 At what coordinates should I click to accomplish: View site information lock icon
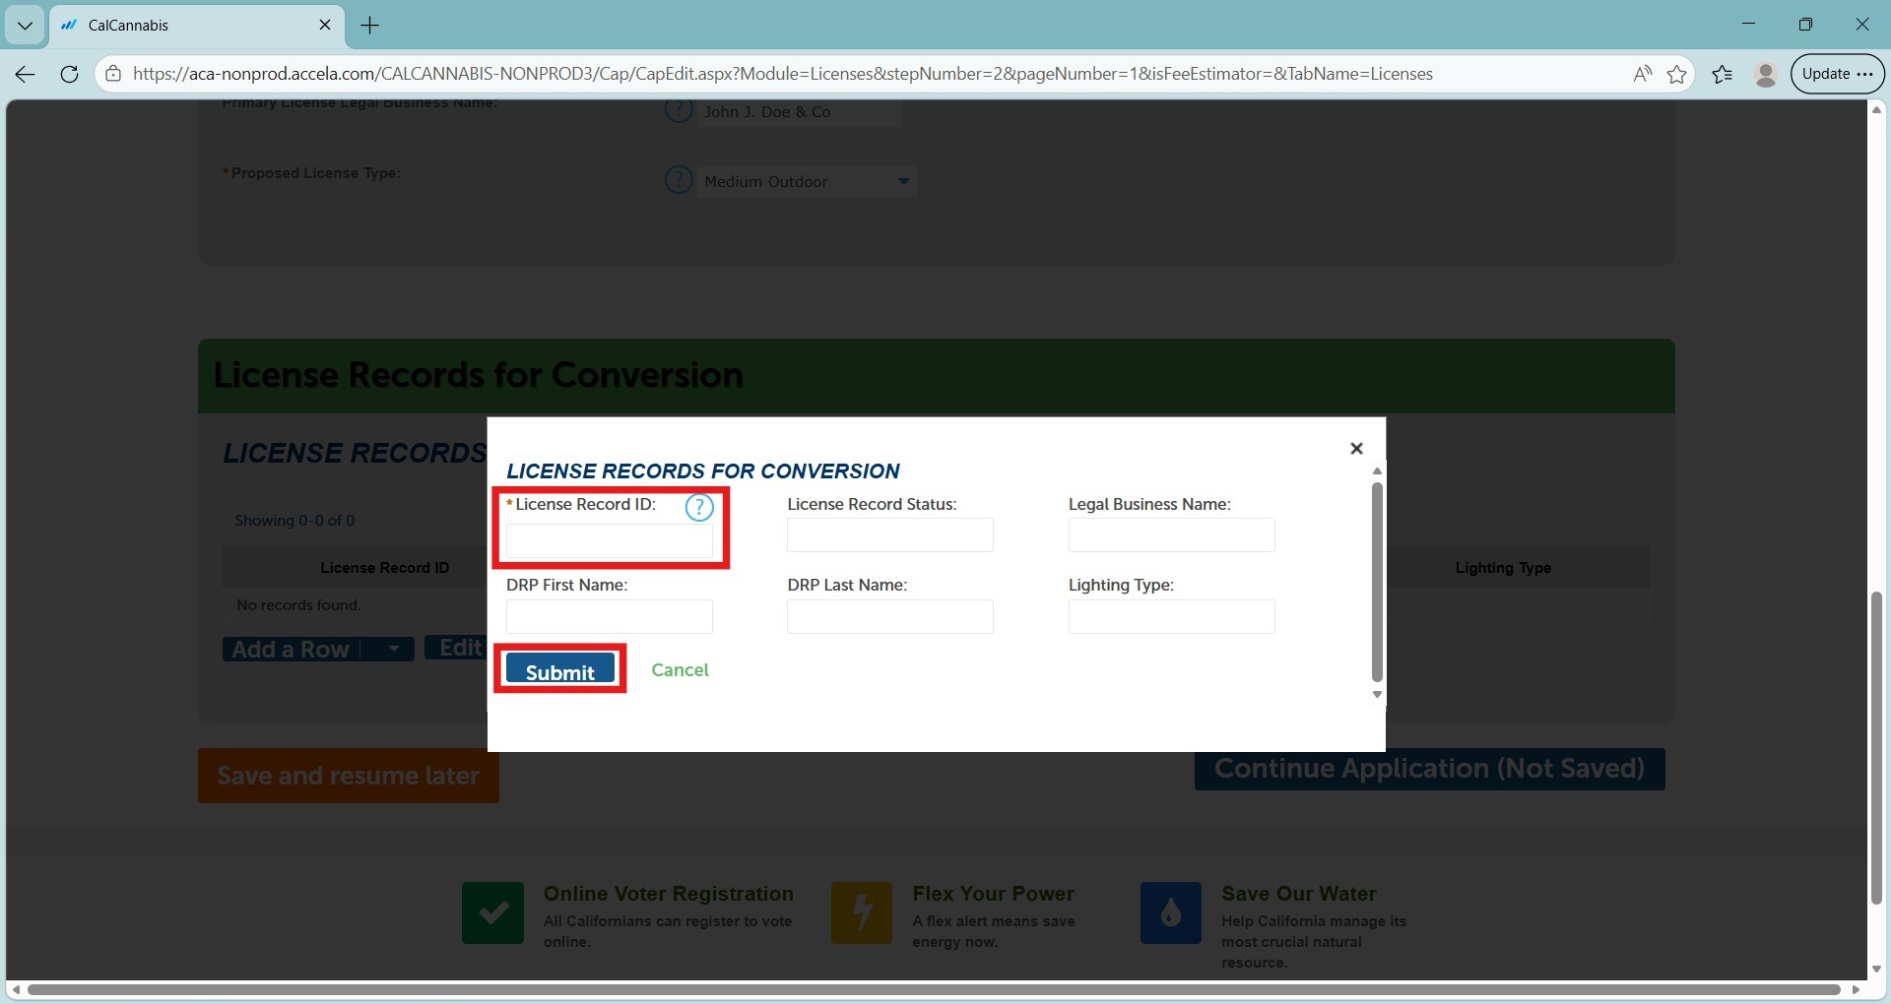coord(114,74)
